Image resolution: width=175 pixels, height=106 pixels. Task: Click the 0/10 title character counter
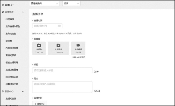(x=96, y=72)
